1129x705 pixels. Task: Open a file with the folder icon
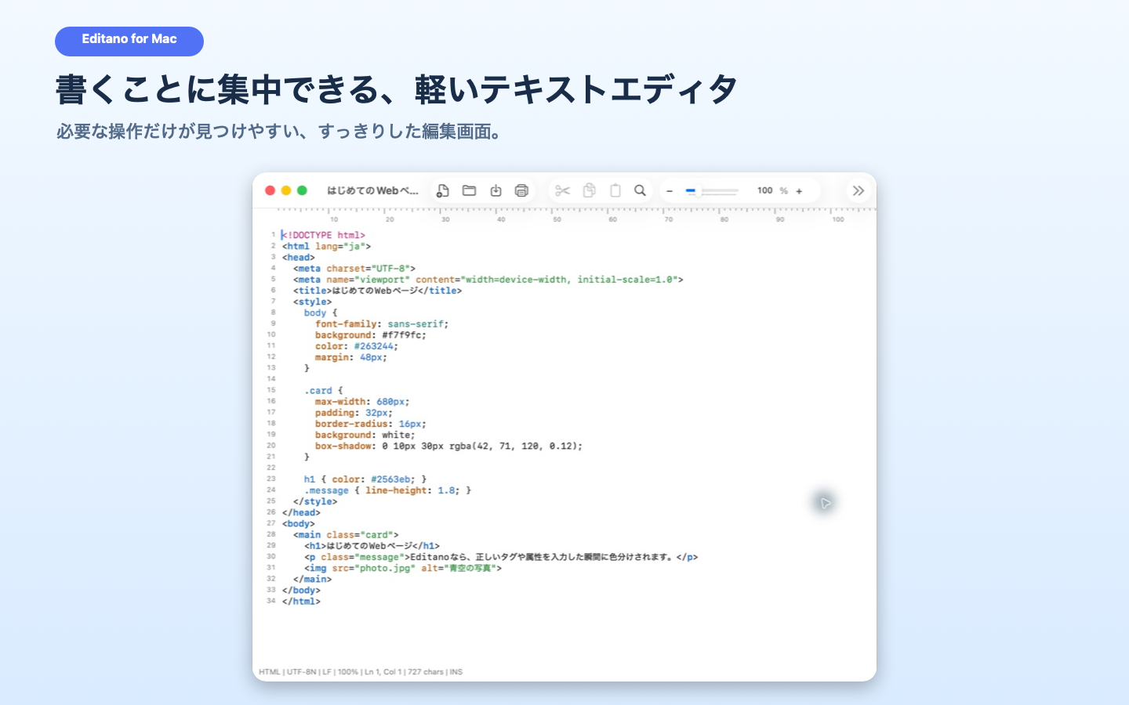pyautogui.click(x=470, y=190)
